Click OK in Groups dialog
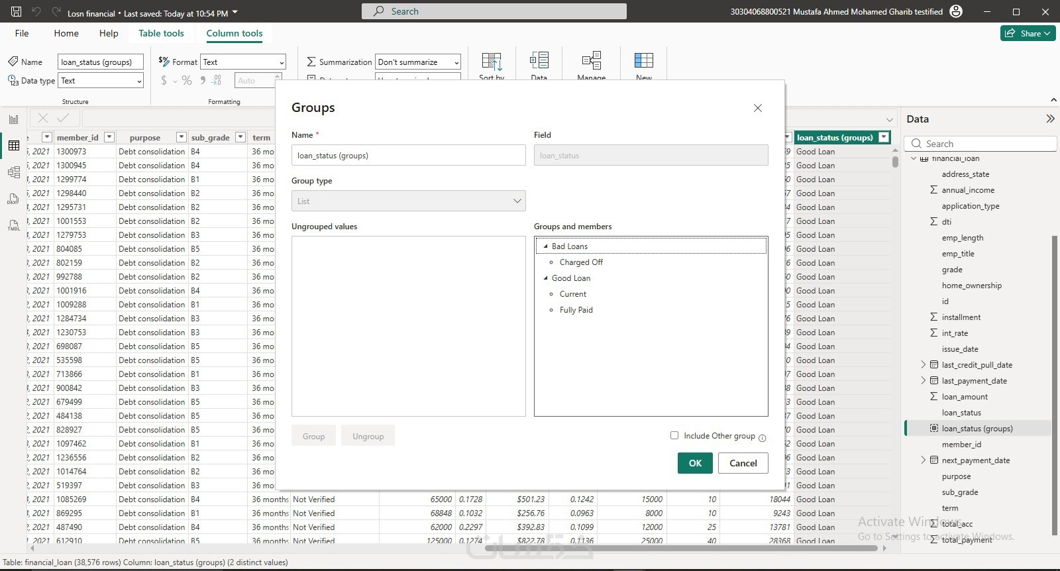Viewport: 1060px width, 571px height. coord(695,463)
